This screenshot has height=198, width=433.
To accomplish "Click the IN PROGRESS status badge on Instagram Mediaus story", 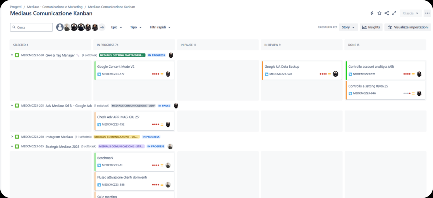I will coord(151,137).
